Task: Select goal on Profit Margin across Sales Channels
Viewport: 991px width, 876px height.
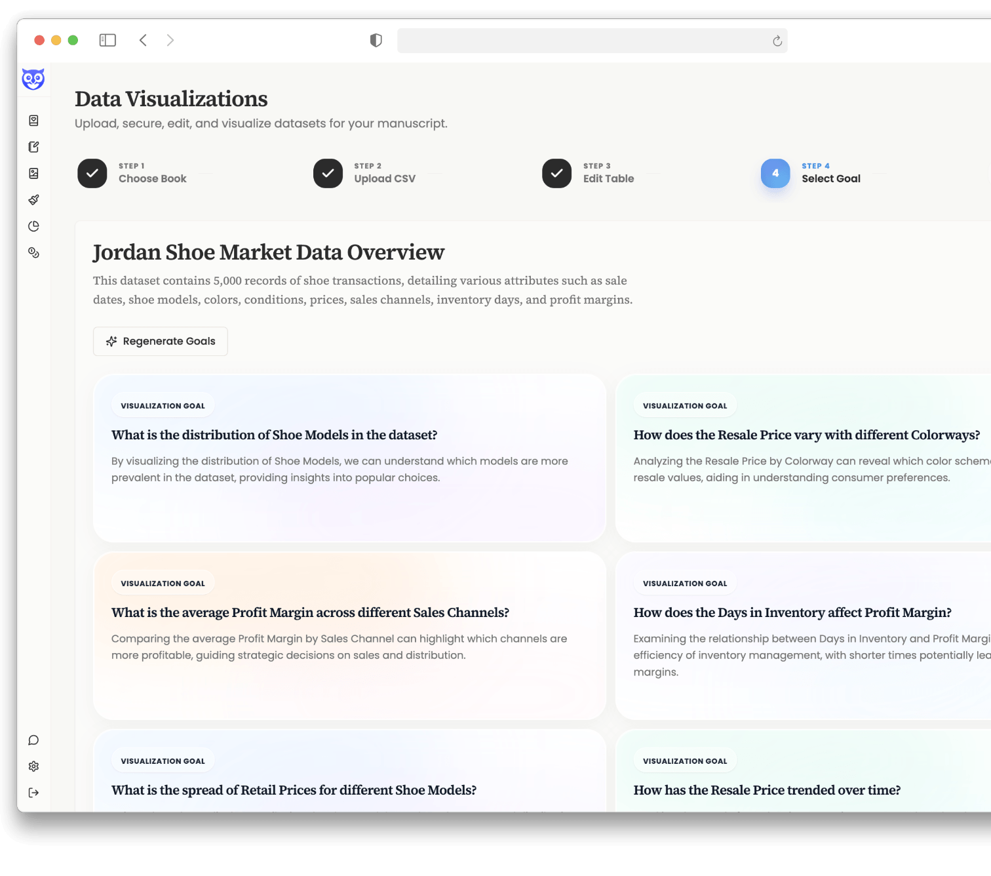Action: tap(349, 635)
